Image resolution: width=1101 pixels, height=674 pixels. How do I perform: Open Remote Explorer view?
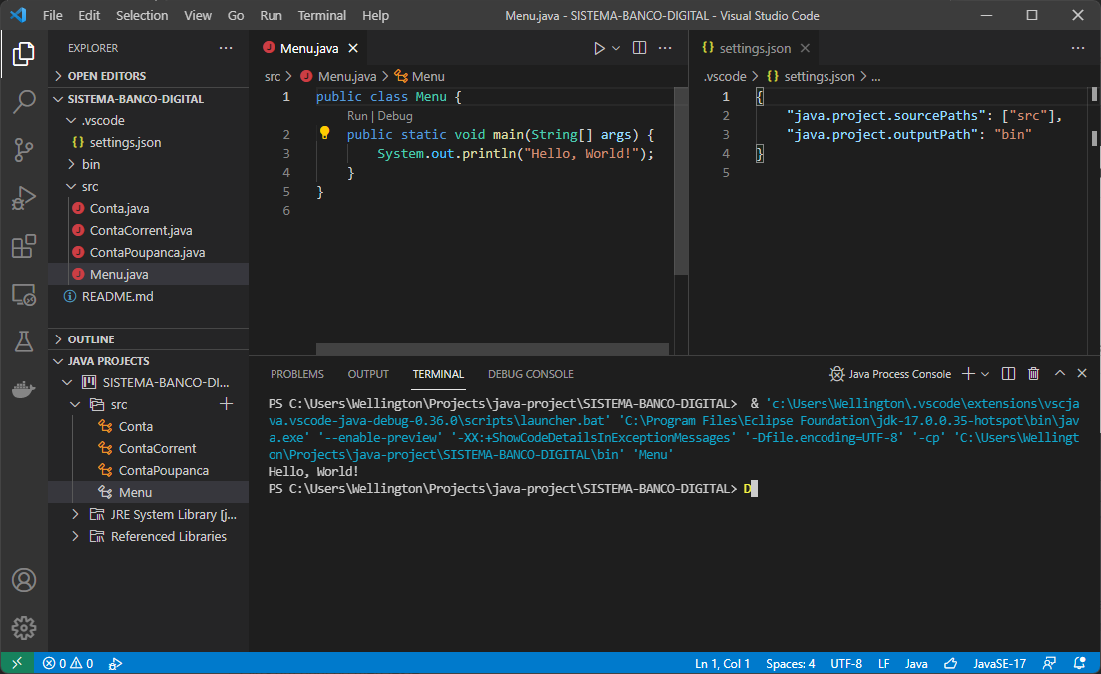(x=24, y=295)
